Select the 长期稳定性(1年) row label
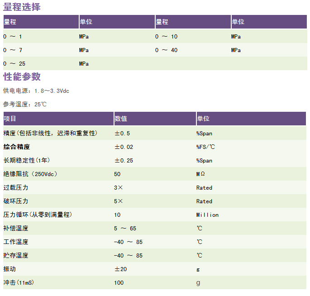 [27, 161]
